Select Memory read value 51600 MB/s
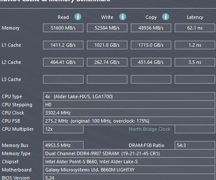Image resolution: width=216 pixels, height=180 pixels. (x=63, y=28)
